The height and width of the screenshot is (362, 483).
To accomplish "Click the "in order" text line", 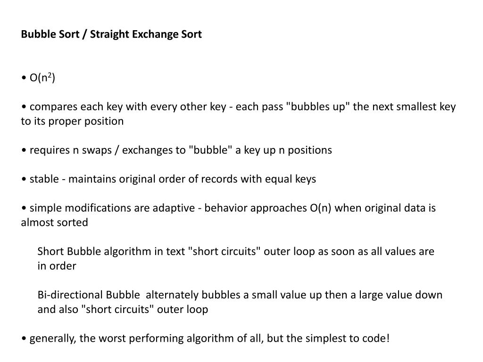I will (x=57, y=266).
